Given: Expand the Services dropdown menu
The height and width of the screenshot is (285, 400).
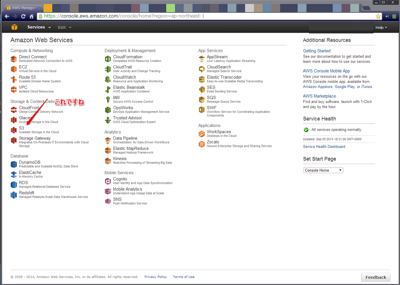Looking at the screenshot, I should point(39,27).
